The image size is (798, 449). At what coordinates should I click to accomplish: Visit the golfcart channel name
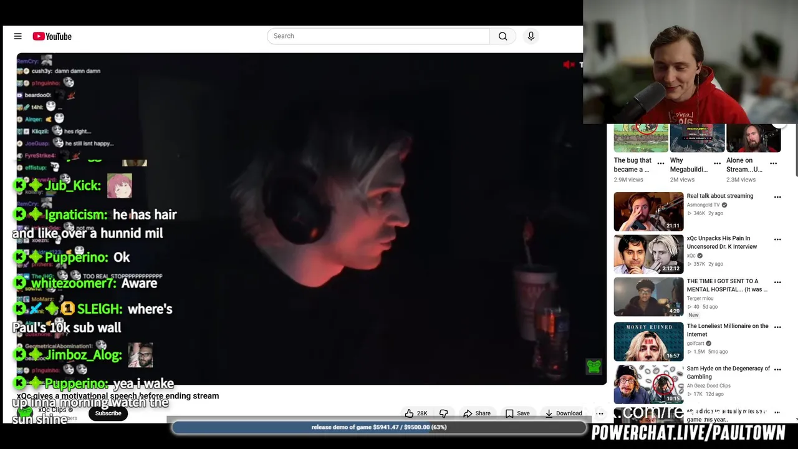pyautogui.click(x=695, y=343)
